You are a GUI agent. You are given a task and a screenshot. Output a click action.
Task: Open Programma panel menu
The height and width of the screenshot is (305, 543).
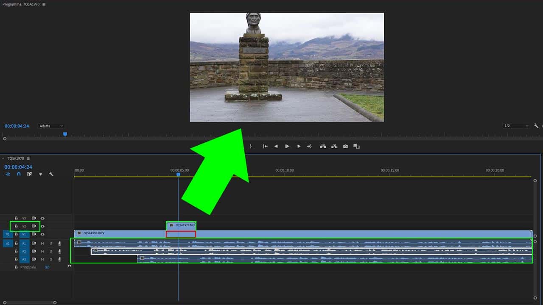[x=44, y=4]
